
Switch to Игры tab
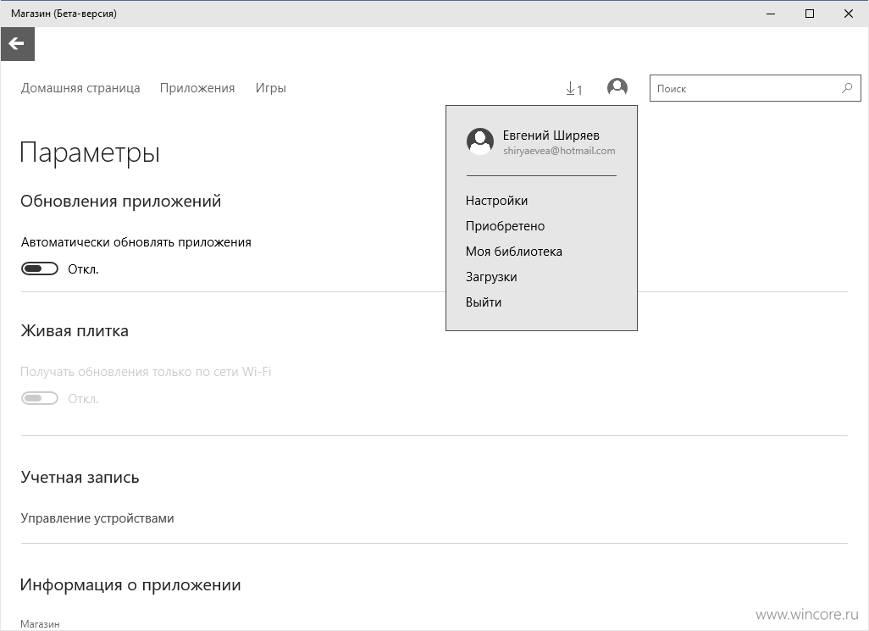click(270, 88)
